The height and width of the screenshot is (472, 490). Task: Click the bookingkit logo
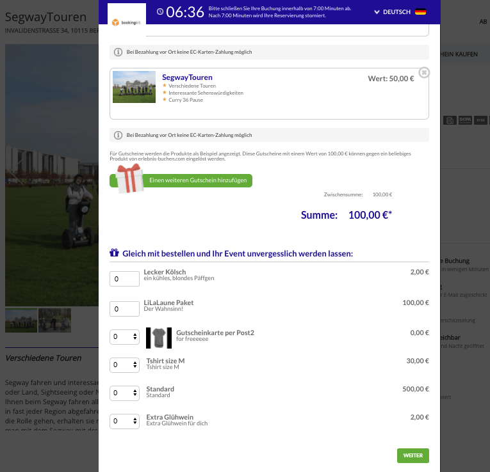(126, 22)
